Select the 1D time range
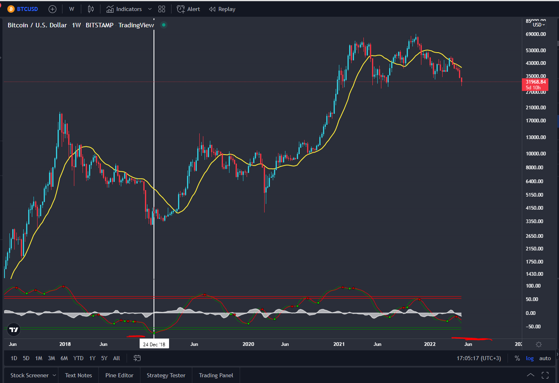 pyautogui.click(x=14, y=358)
